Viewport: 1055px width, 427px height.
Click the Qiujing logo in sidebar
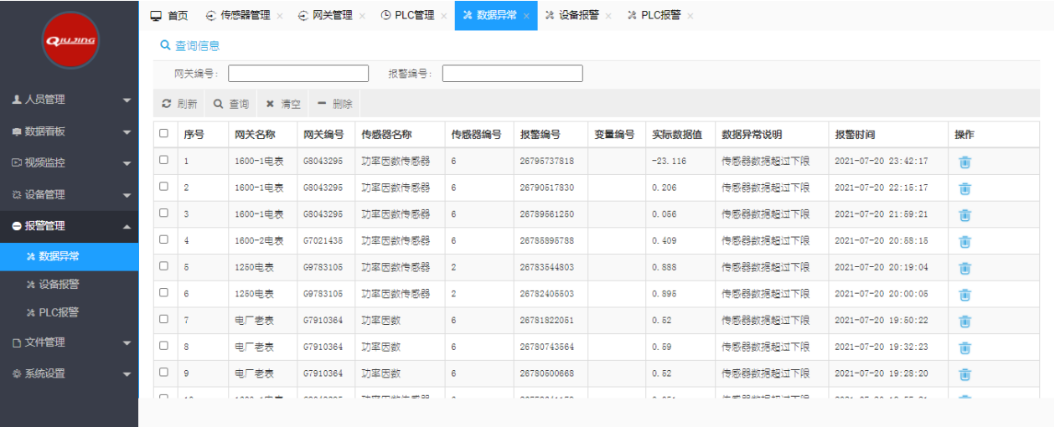pos(70,40)
